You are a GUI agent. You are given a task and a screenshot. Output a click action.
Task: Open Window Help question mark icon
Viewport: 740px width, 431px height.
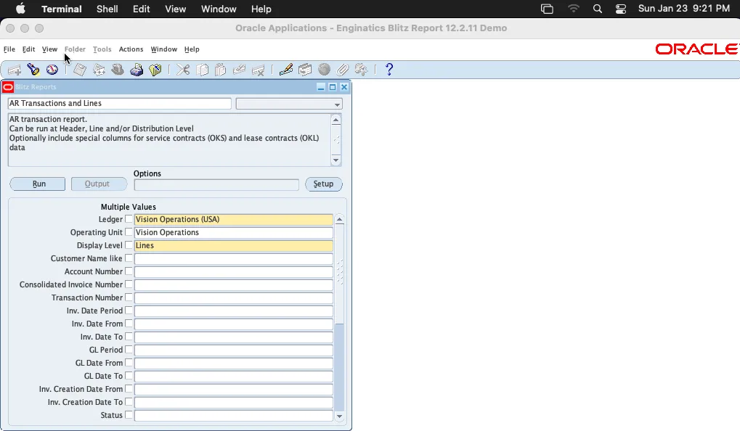[389, 70]
